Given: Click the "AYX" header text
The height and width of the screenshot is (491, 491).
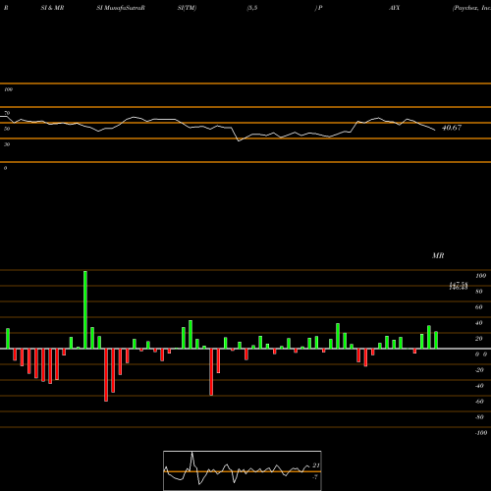Looking at the screenshot, I should (x=395, y=8).
